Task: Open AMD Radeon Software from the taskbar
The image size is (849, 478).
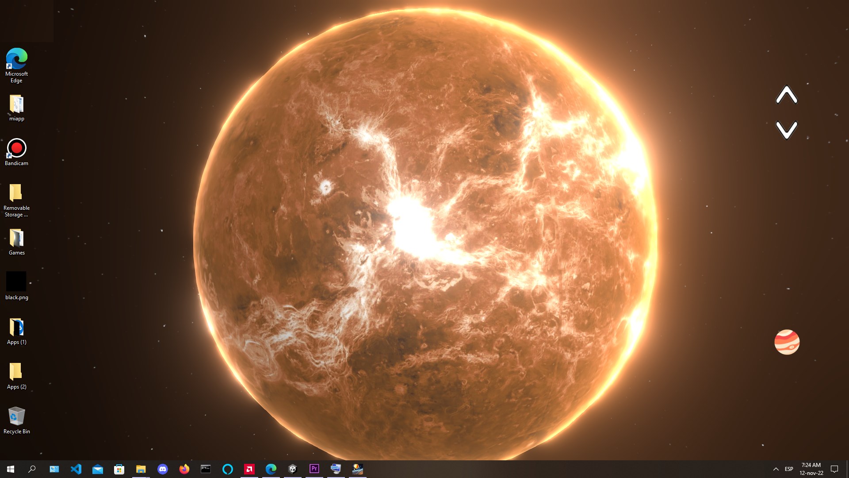Action: 250,469
